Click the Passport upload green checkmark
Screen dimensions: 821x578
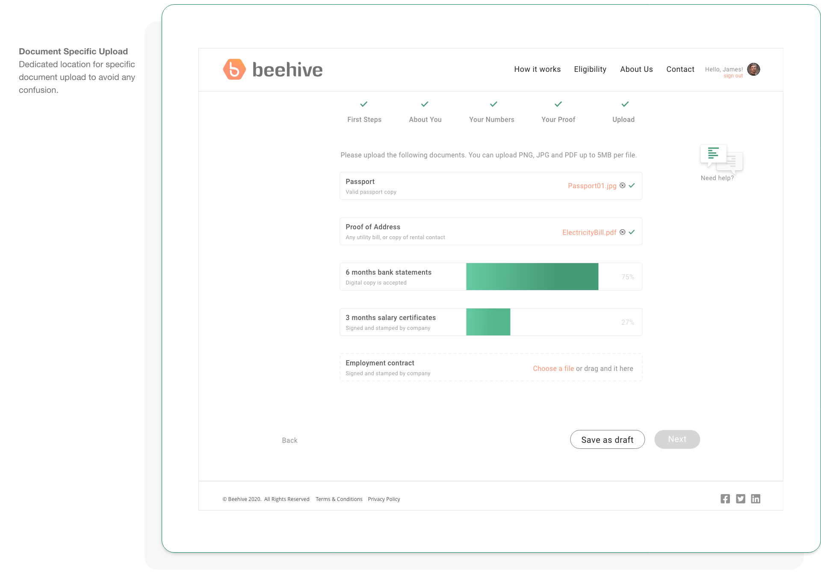click(632, 185)
